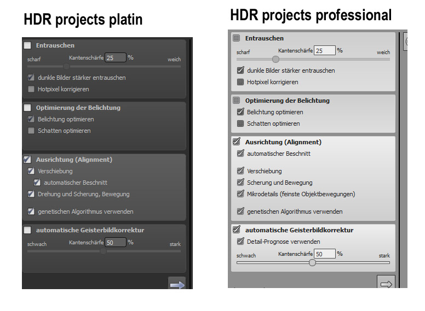Enable Entrauschen checkbox in platin panel
The height and width of the screenshot is (311, 425).
point(27,45)
